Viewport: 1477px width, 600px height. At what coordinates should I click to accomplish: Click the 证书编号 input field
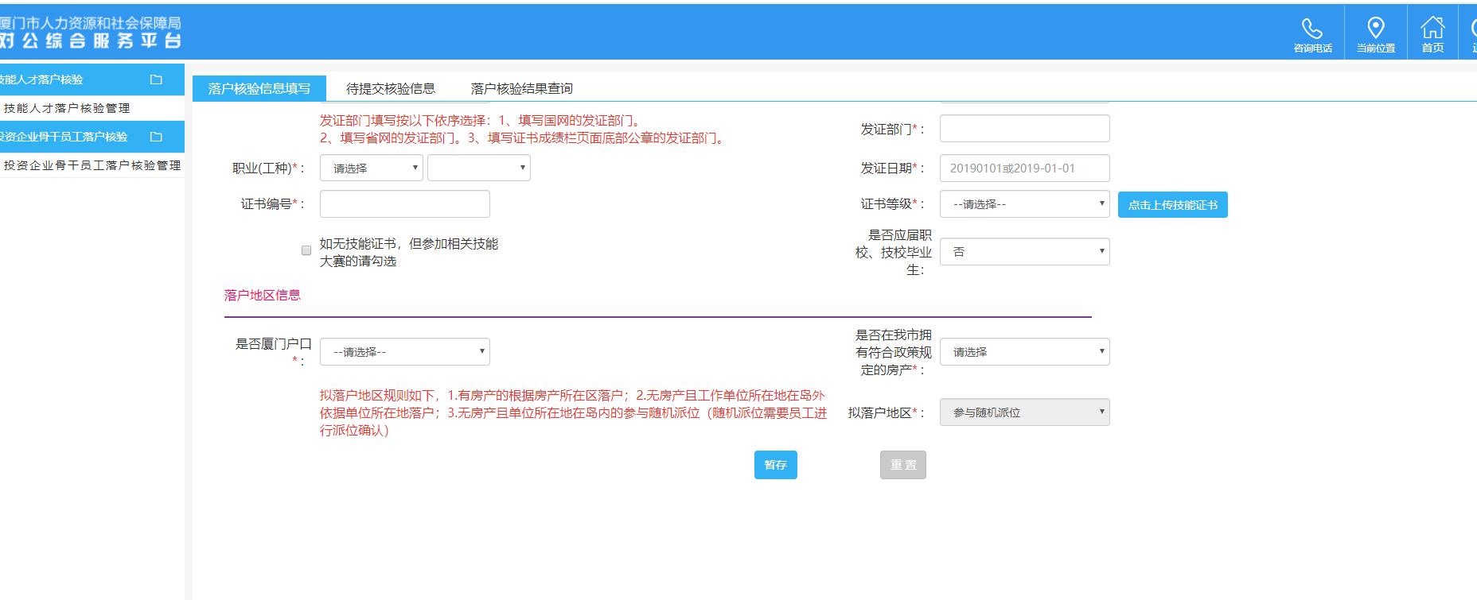click(x=405, y=204)
